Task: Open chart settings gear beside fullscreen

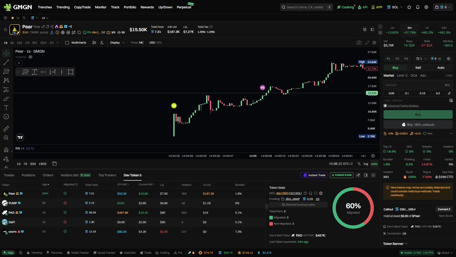Action: click(x=374, y=43)
